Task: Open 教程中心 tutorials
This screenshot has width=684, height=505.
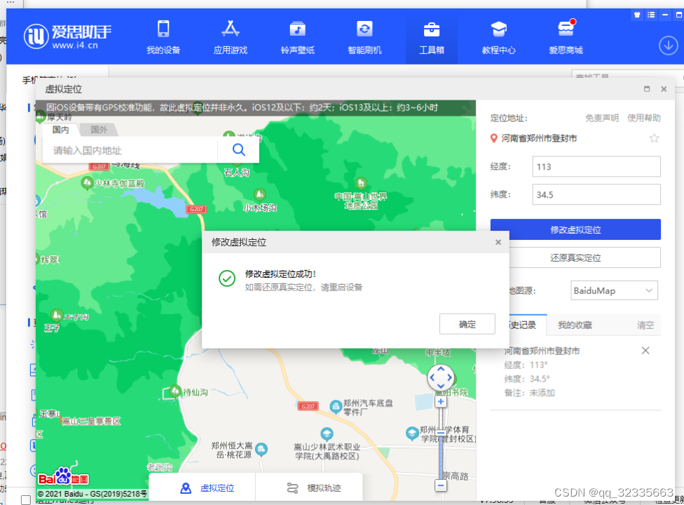Action: point(498,37)
